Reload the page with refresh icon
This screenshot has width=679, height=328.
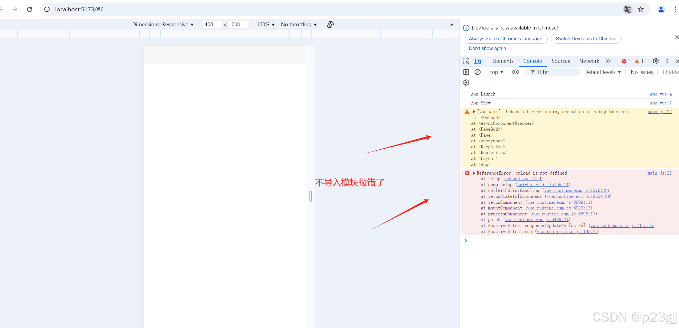[30, 9]
